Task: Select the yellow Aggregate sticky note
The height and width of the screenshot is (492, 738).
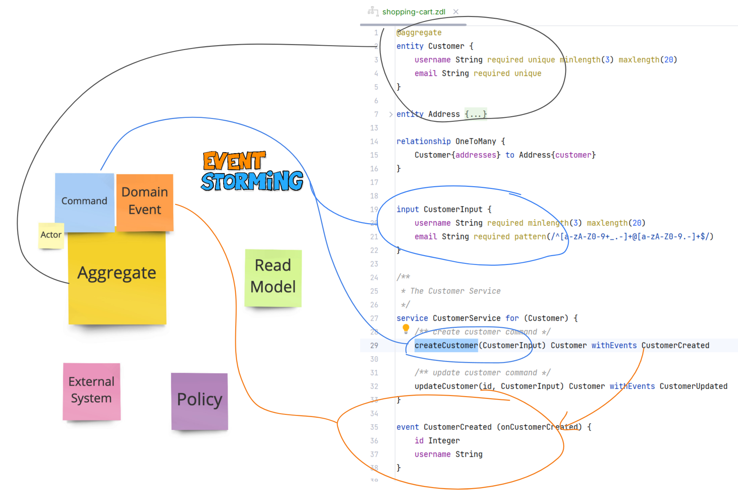Action: [117, 273]
